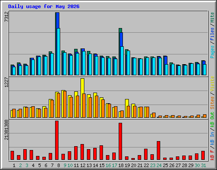Click day label 18 on the x-axis

121,165
